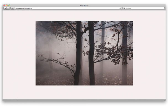Open the magnifier search options dropdown
This screenshot has height=106, width=168.
[x=124, y=8]
